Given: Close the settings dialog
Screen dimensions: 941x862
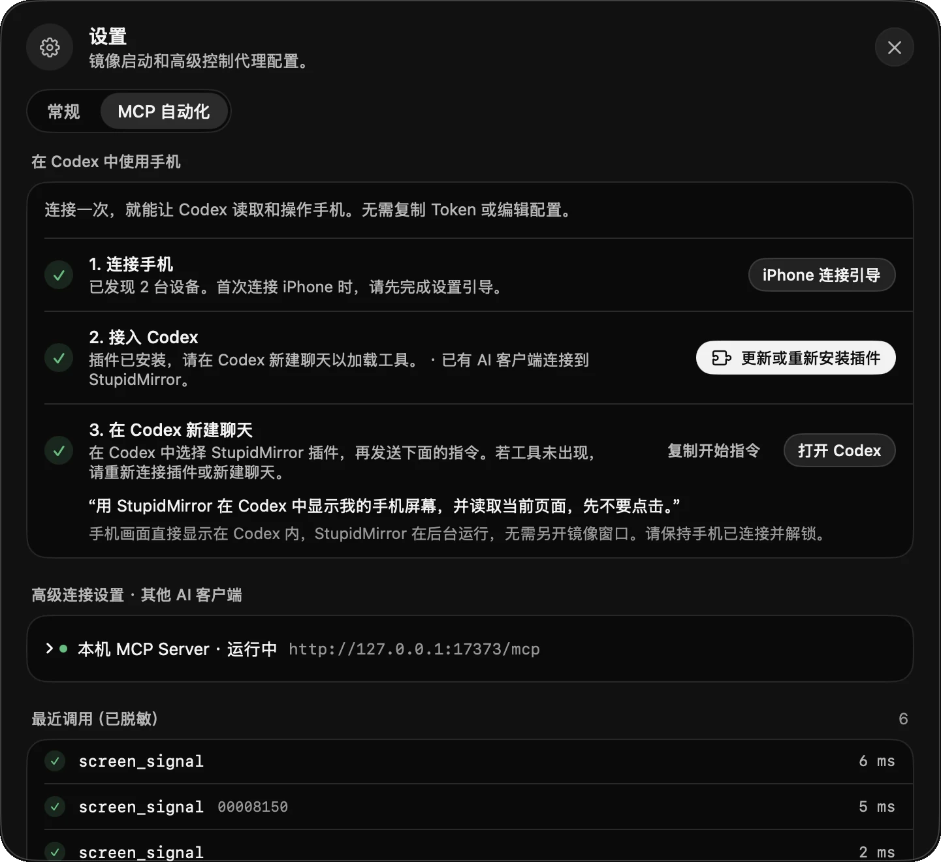Looking at the screenshot, I should click(894, 47).
